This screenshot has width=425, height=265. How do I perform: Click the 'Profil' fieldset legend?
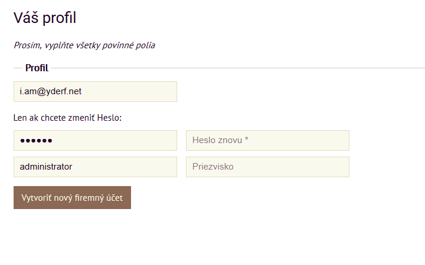[x=37, y=68]
